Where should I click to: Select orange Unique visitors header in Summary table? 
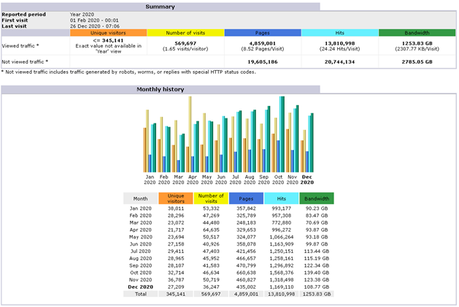108,33
